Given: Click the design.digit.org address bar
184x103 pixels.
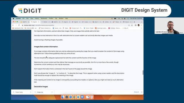Looking at the screenshot, I should coord(75,25).
